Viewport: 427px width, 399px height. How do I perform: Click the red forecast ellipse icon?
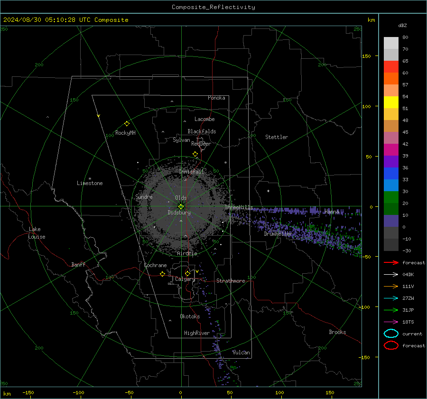coord(391,345)
